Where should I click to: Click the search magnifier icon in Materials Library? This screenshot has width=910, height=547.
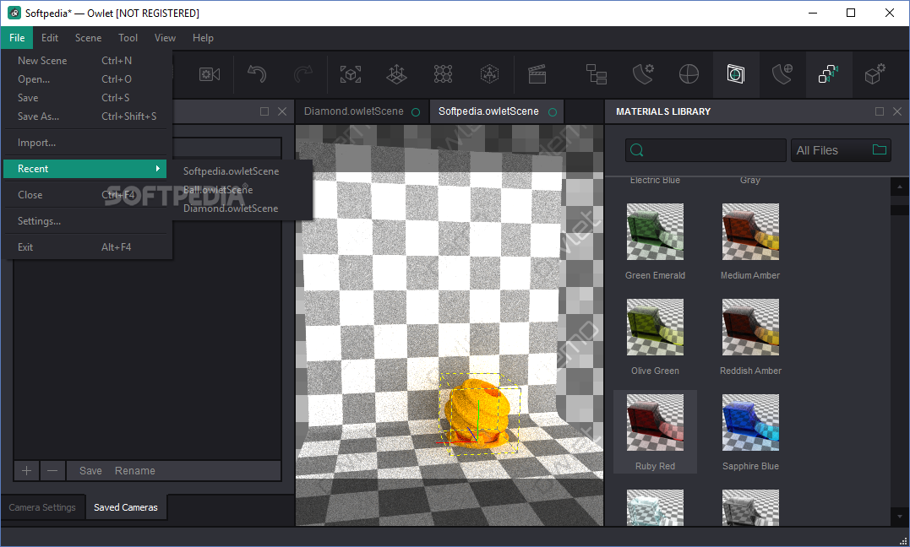tap(636, 150)
